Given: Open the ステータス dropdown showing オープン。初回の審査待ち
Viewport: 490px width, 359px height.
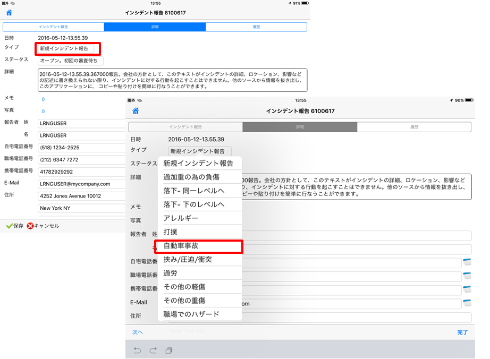Looking at the screenshot, I should 69,61.
